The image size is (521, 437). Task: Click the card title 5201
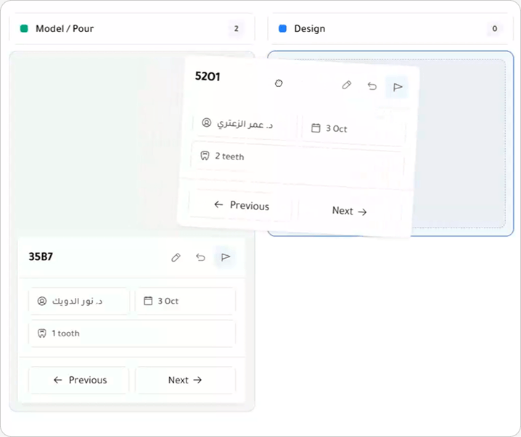(208, 77)
